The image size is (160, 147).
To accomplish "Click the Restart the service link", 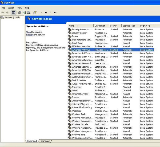I will click(30, 35).
